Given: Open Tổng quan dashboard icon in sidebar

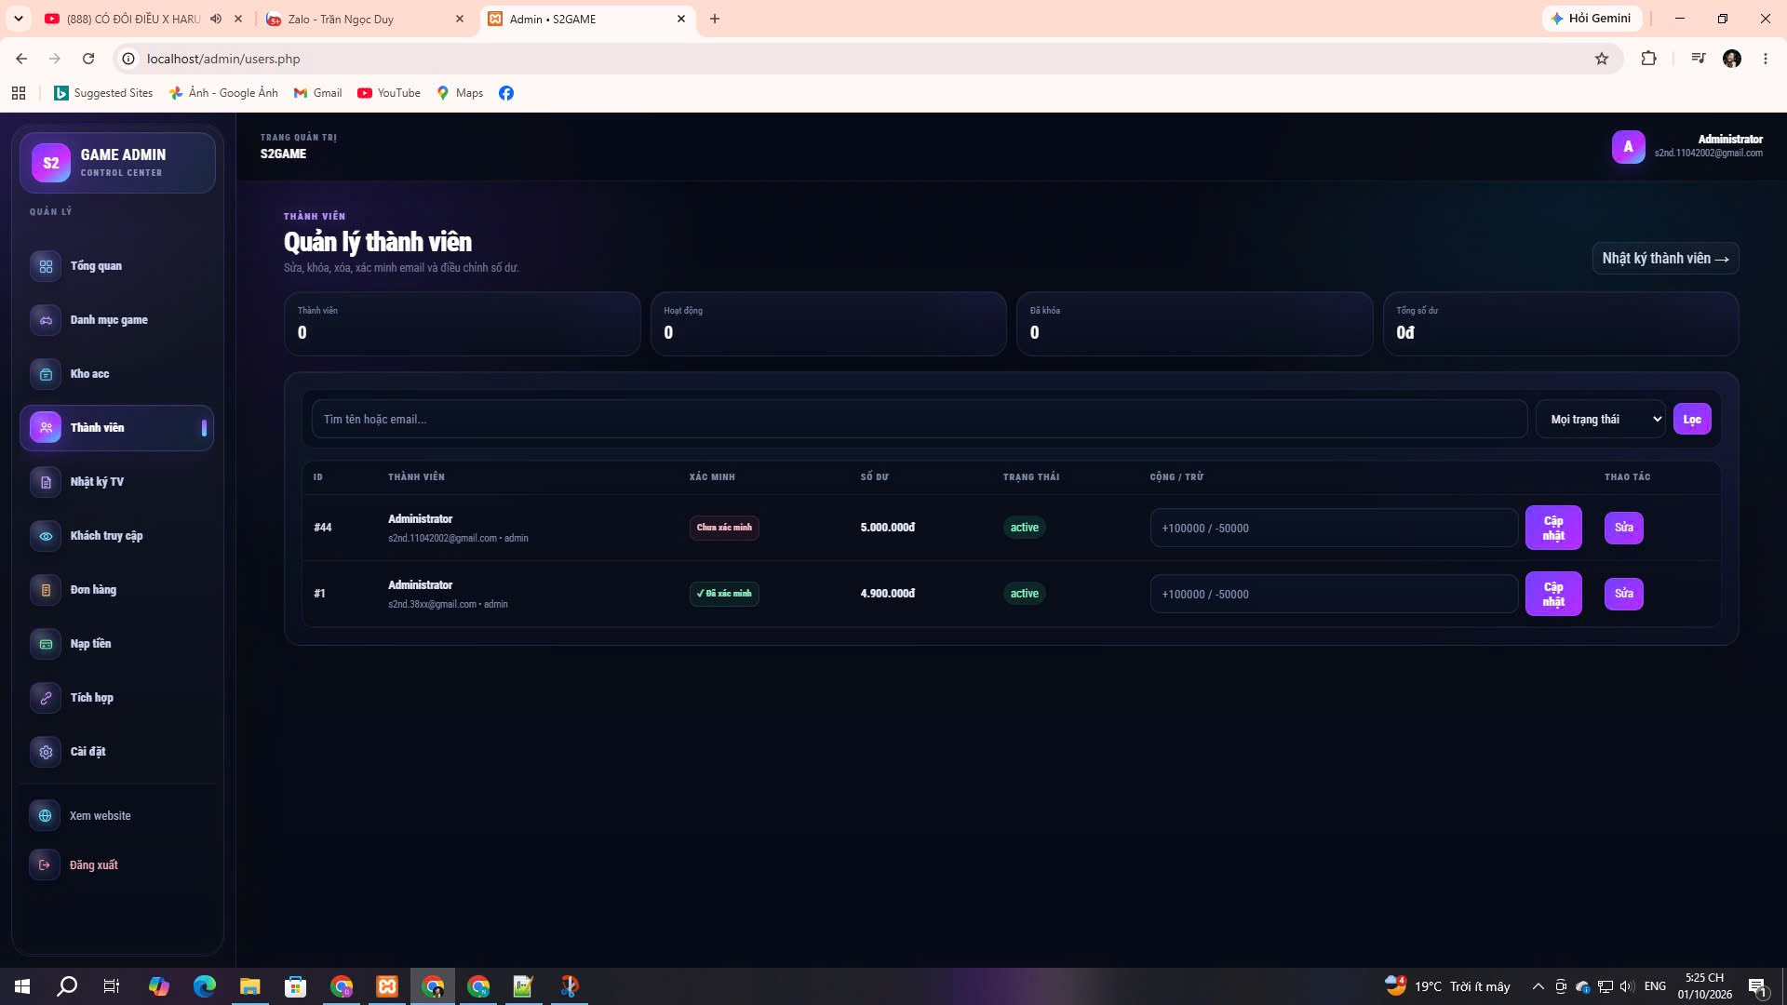Looking at the screenshot, I should click(x=46, y=266).
